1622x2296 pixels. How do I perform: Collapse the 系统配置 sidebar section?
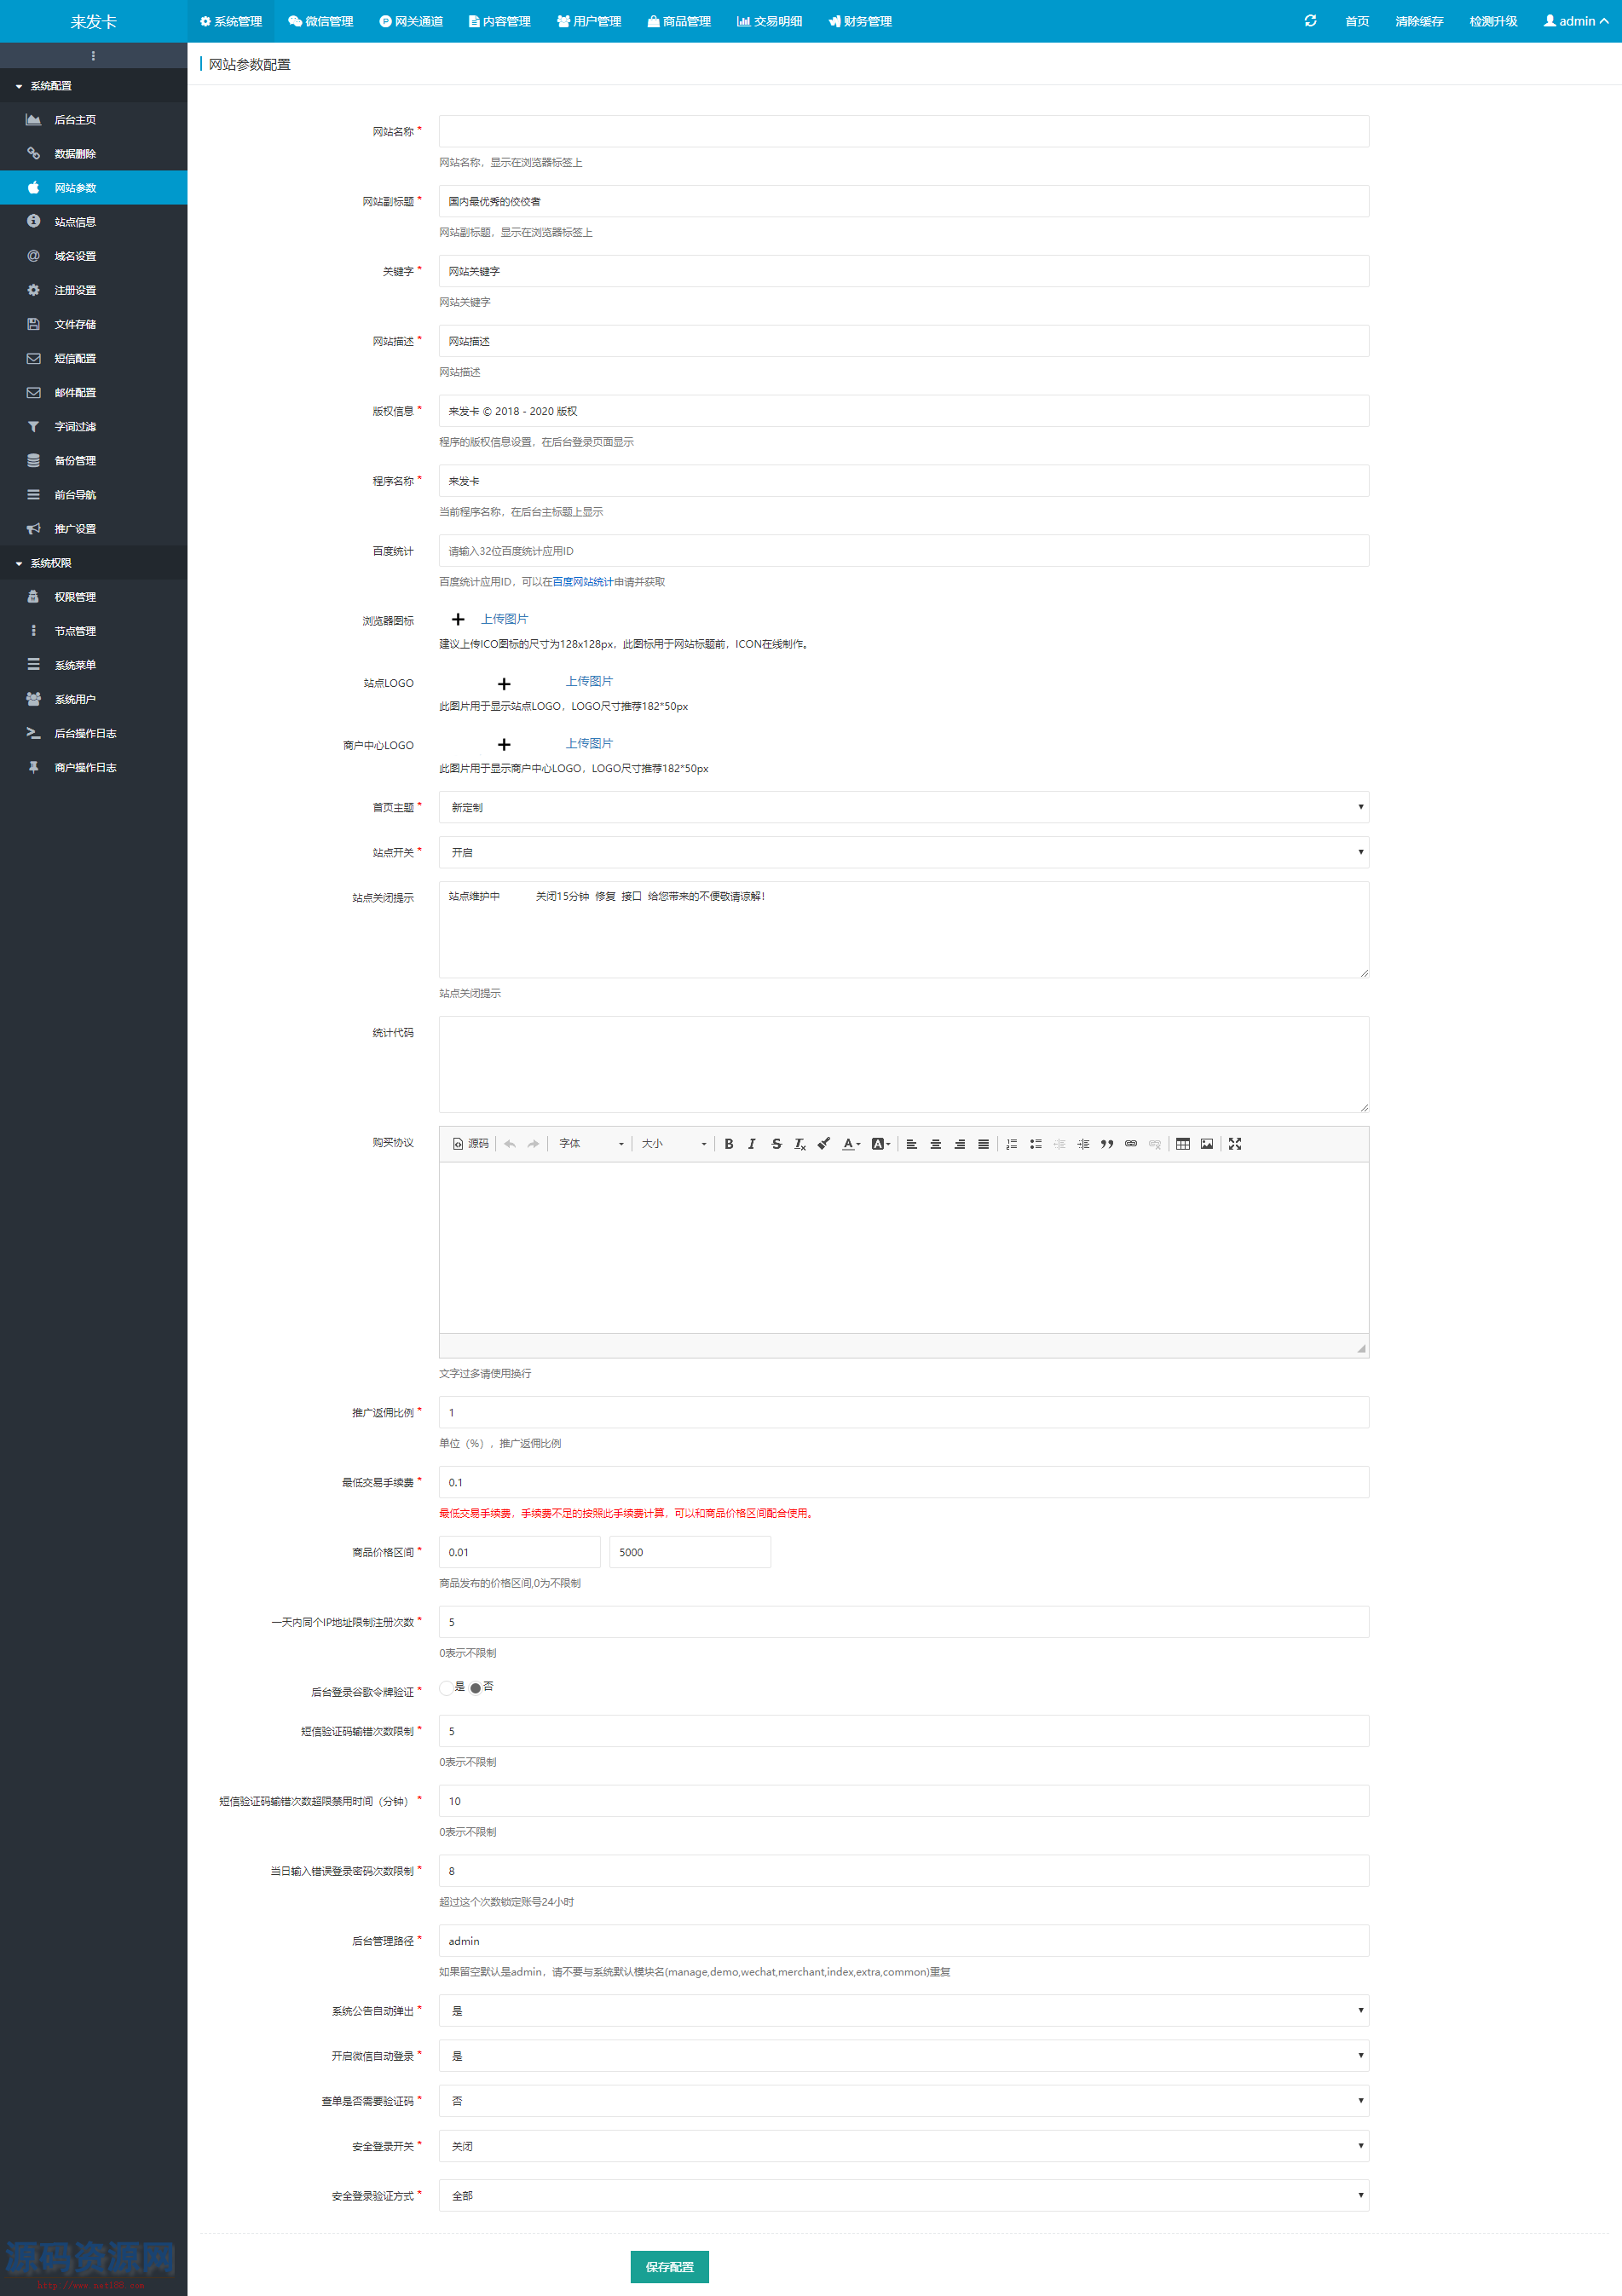[93, 86]
